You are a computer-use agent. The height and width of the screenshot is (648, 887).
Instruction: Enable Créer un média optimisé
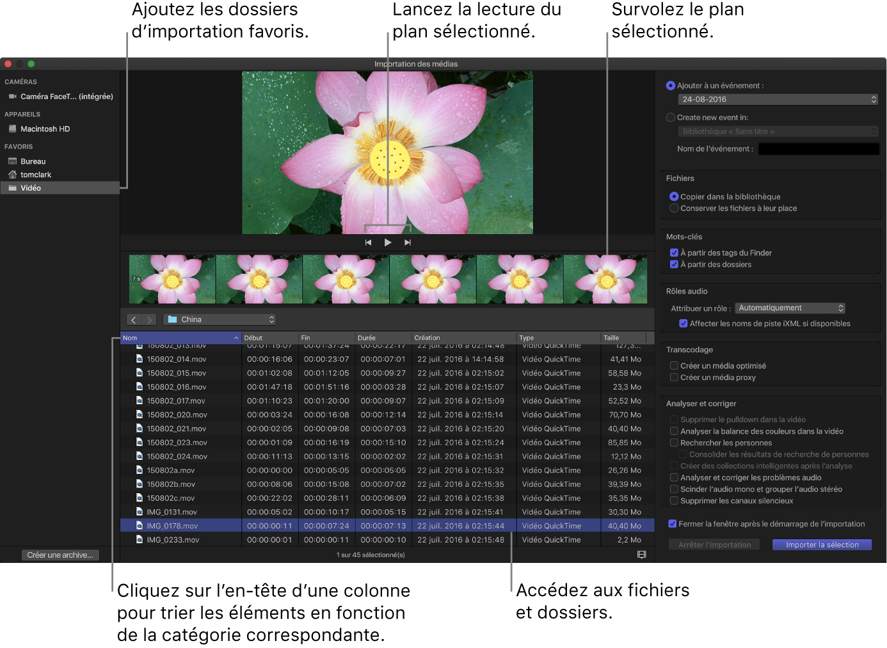tap(674, 365)
